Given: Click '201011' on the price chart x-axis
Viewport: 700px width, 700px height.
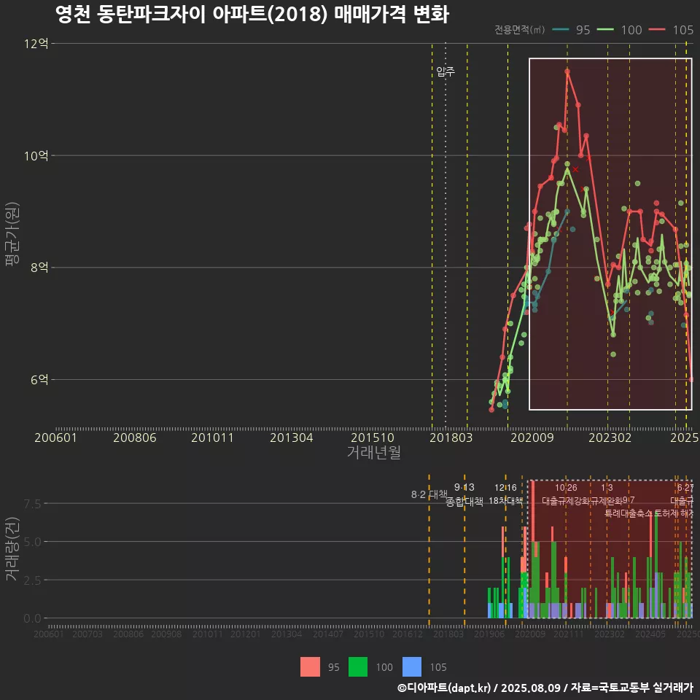Looking at the screenshot, I should point(212,437).
